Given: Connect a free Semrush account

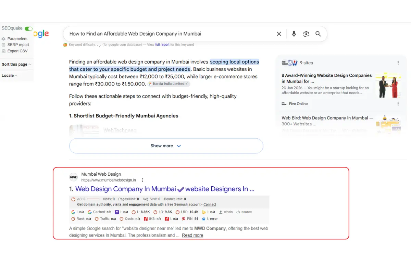Looking at the screenshot, I should coord(210,204).
